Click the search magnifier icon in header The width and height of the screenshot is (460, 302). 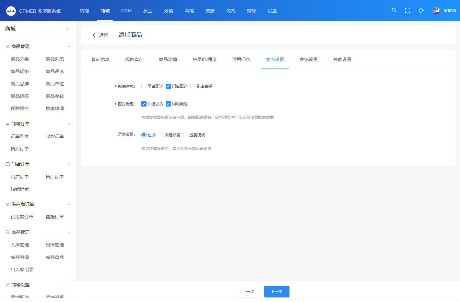point(394,10)
